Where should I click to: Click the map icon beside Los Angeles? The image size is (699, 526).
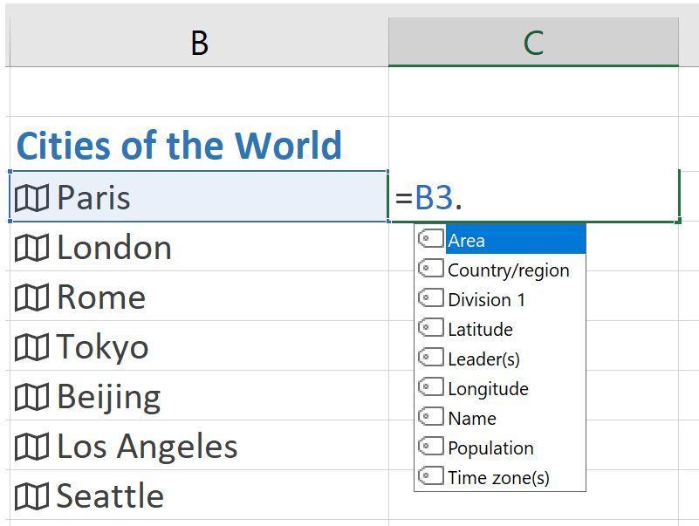(x=31, y=447)
